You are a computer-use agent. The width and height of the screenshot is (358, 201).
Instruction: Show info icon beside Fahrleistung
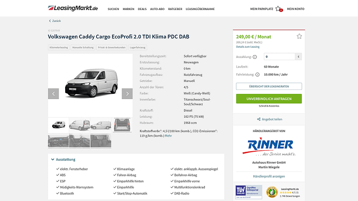point(257,75)
